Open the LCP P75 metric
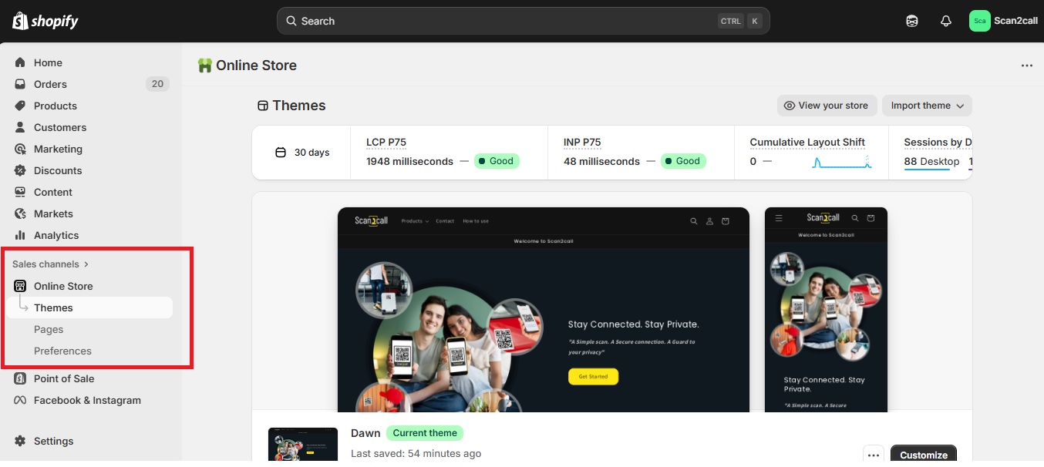Image resolution: width=1044 pixels, height=467 pixels. [386, 142]
